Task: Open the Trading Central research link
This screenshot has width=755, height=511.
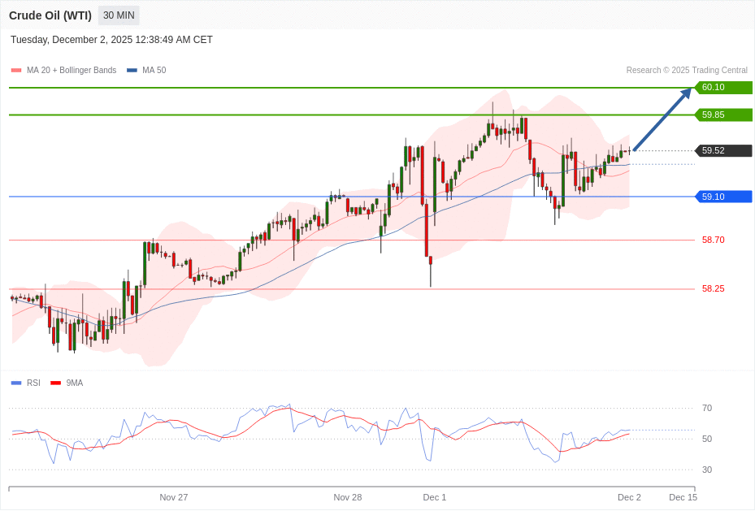Action: click(688, 70)
